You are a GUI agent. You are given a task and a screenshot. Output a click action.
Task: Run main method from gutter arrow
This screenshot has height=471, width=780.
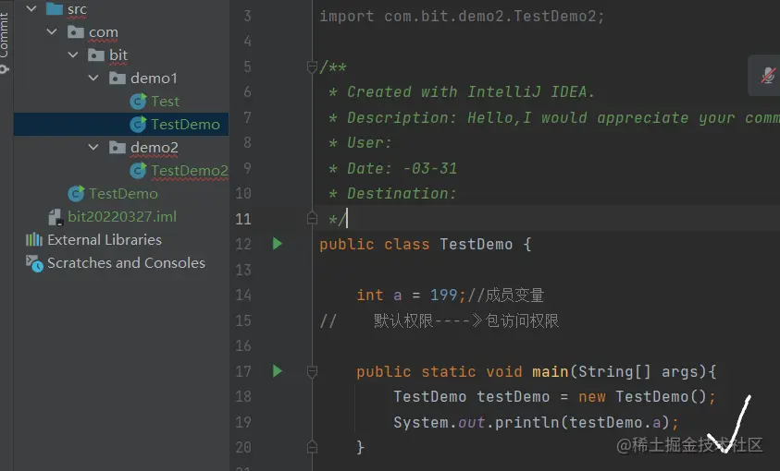coord(277,370)
